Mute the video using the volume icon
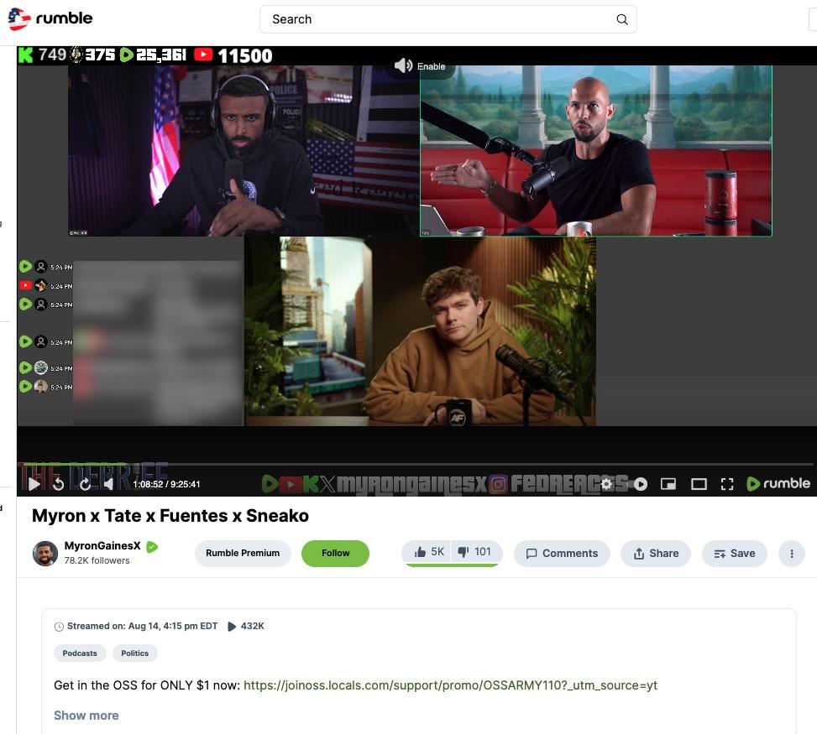Image resolution: width=817 pixels, height=734 pixels. 108,484
